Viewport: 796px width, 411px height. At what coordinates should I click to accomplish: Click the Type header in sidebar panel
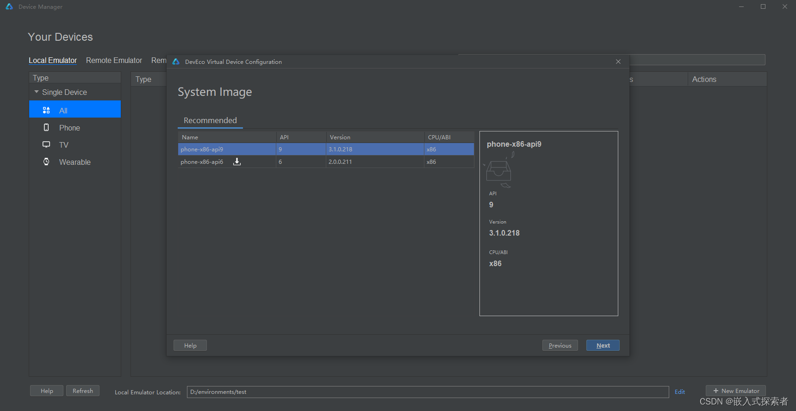75,78
